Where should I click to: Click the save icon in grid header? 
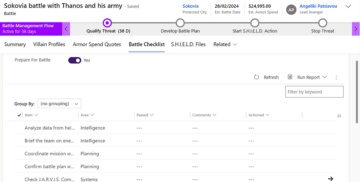(x=339, y=116)
